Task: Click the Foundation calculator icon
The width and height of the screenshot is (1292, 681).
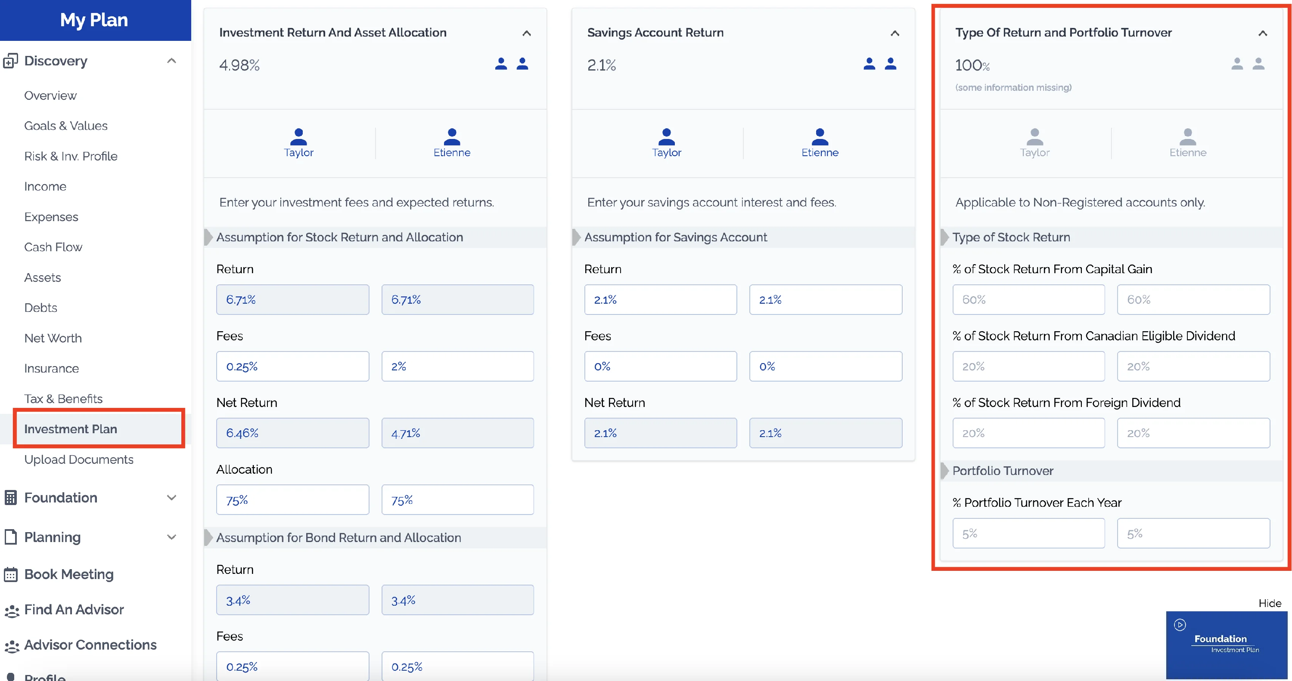Action: click(x=10, y=498)
